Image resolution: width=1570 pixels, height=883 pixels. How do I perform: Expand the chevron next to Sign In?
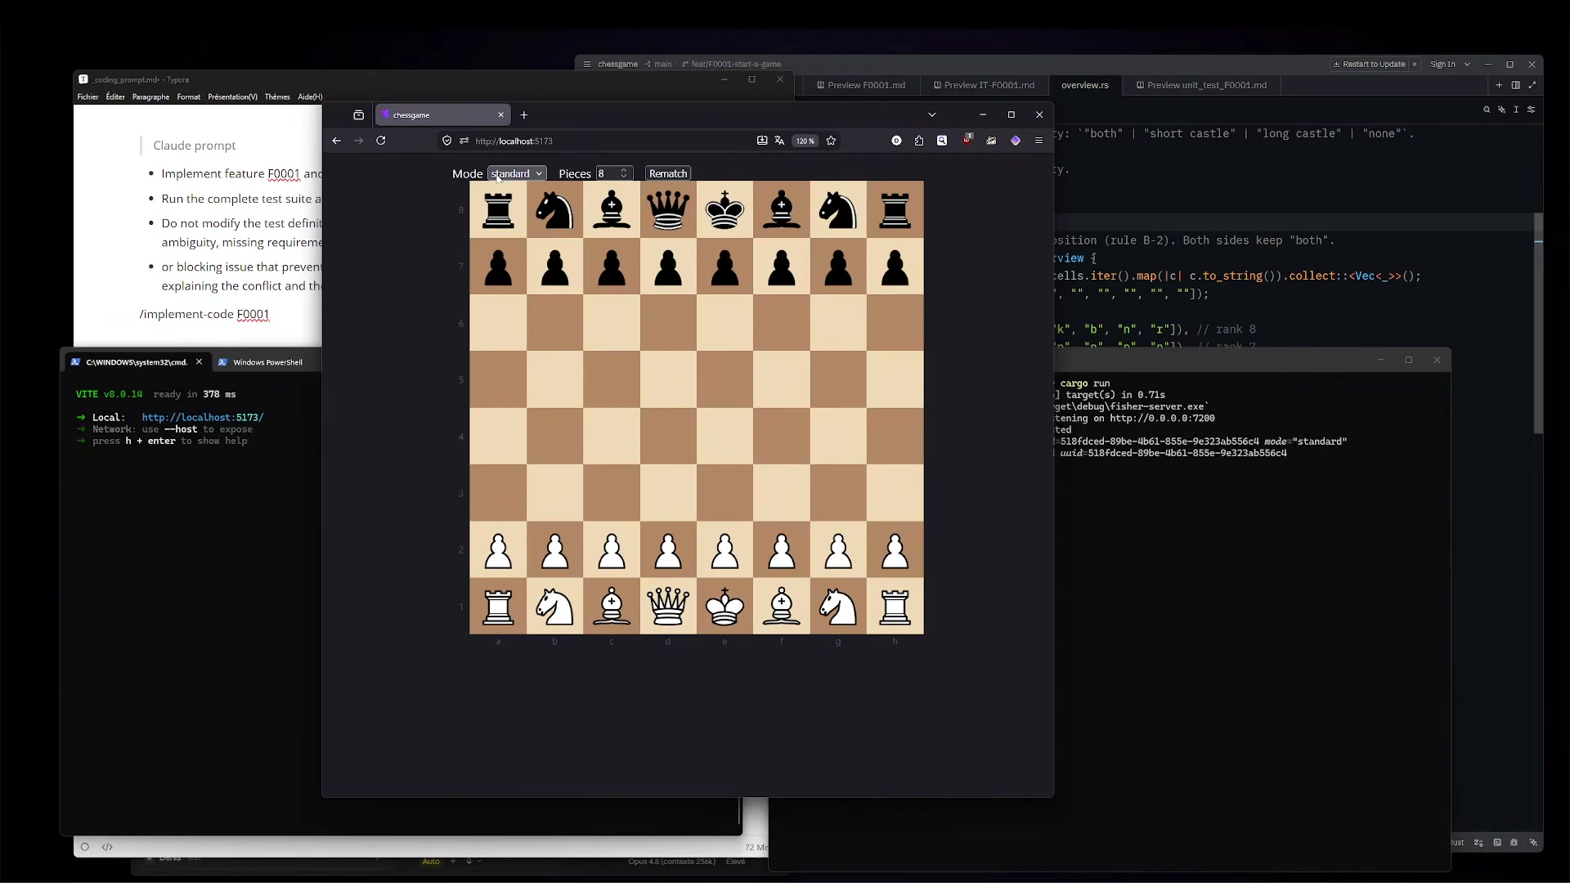(1467, 65)
